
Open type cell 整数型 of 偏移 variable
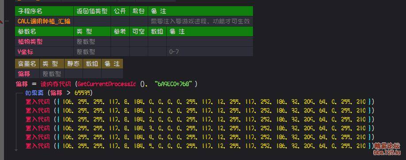(52, 73)
